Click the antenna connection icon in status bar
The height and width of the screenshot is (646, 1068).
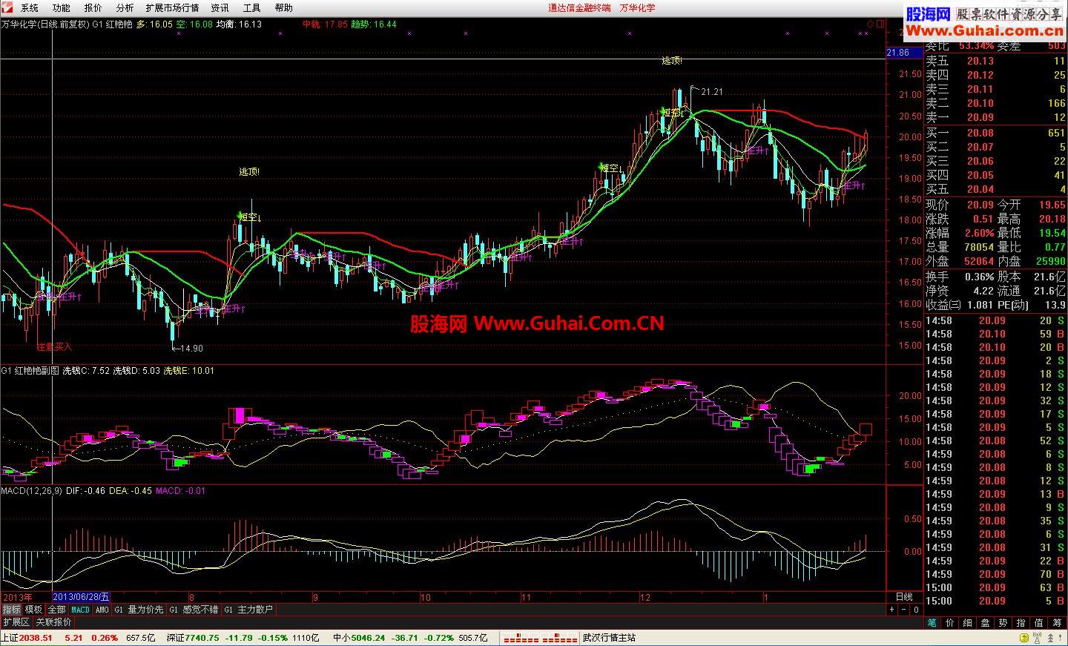(x=1035, y=638)
